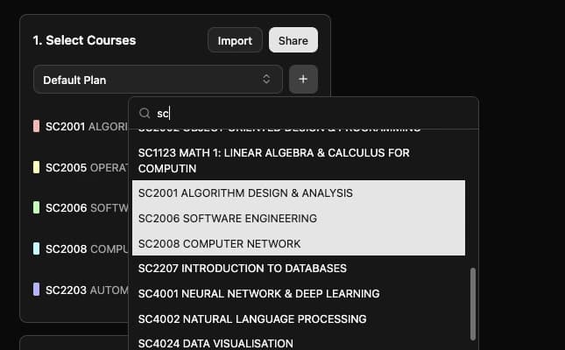Click the green swatch beside SC2006

click(x=37, y=207)
